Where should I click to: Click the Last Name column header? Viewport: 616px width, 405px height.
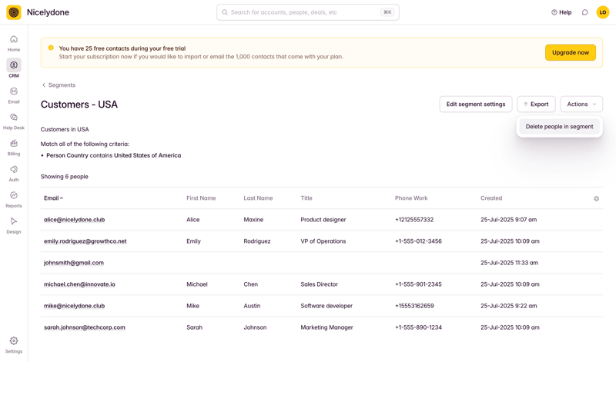coord(258,198)
